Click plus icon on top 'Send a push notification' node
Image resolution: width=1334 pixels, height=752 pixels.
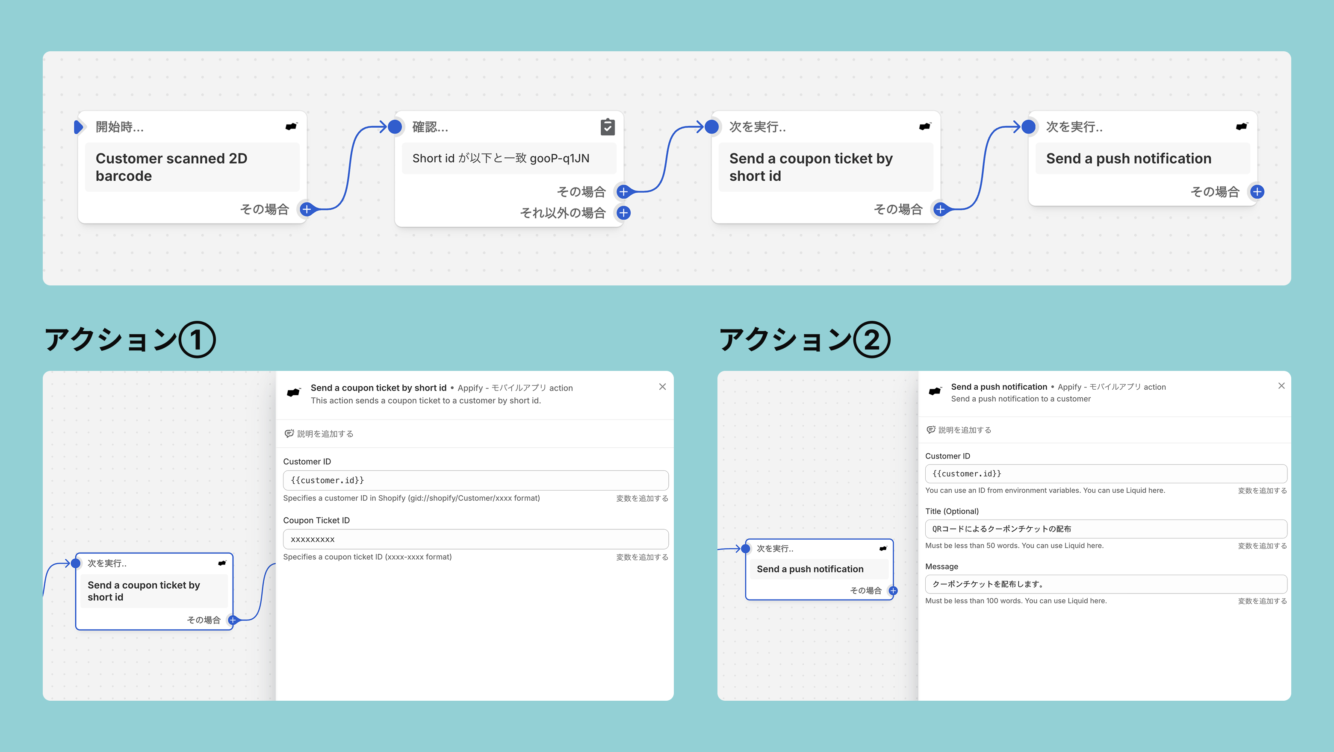coord(1257,191)
